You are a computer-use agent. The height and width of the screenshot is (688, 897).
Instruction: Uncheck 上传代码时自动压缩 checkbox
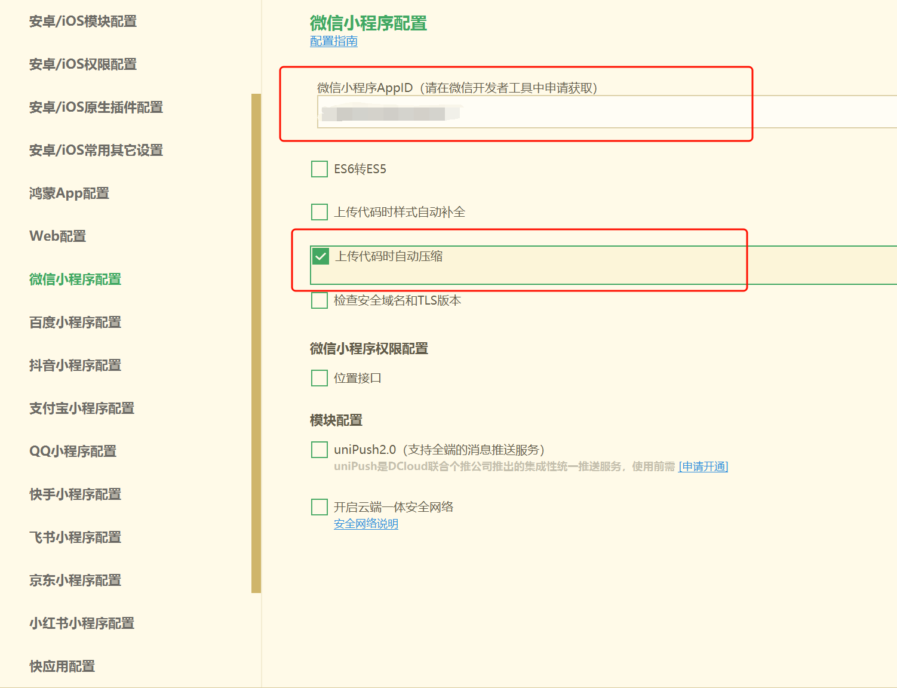(321, 257)
